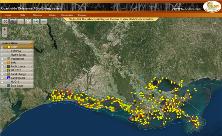Enable the MP 2012 layer checkbox
The image size is (222, 136).
(x=2, y=70)
